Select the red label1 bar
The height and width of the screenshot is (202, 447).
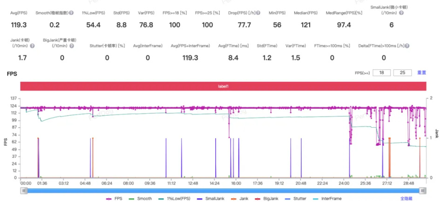click(223, 86)
